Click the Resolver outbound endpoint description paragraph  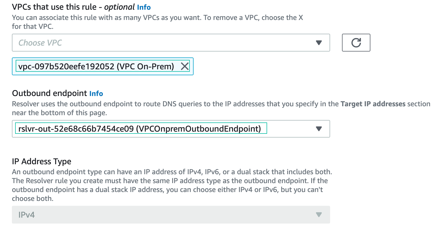(x=173, y=104)
